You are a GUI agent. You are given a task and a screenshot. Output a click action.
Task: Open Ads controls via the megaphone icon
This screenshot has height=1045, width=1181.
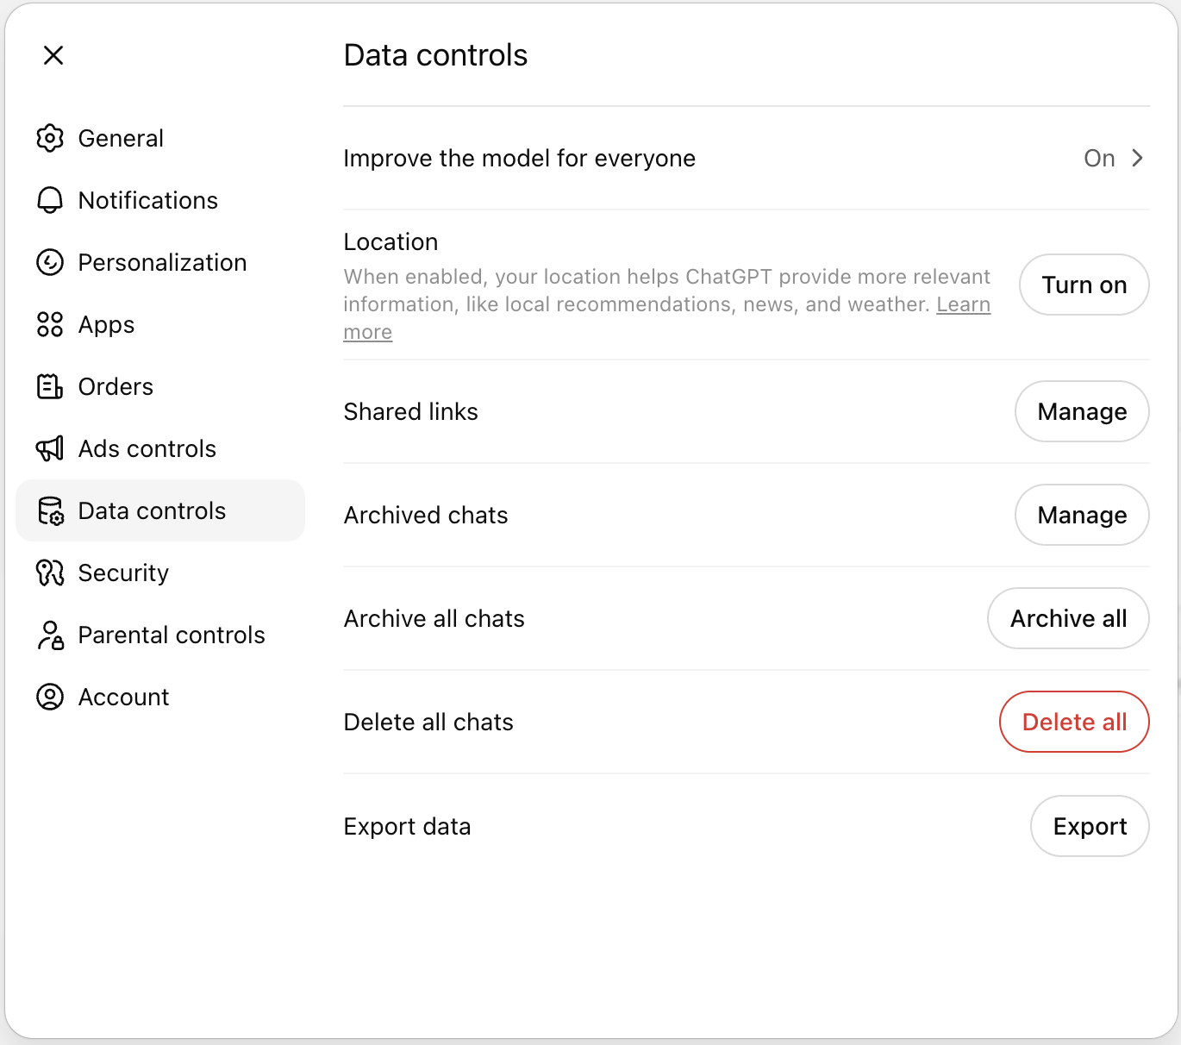click(50, 448)
